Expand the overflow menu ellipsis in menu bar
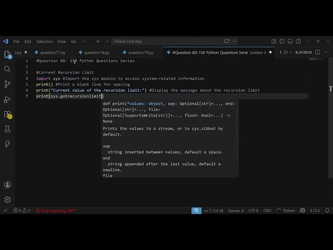Viewport: 333px width, 250px height. coord(85,41)
